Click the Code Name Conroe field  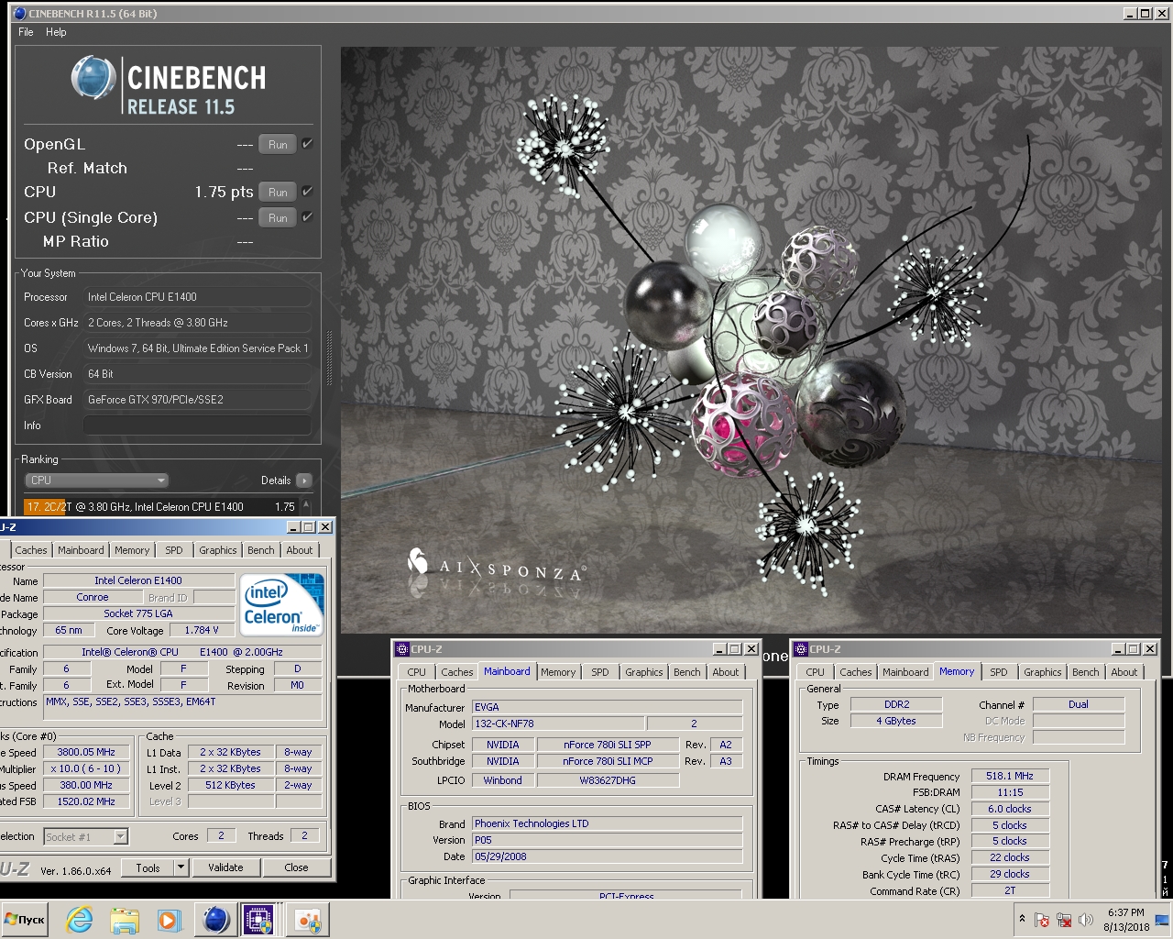tap(92, 597)
